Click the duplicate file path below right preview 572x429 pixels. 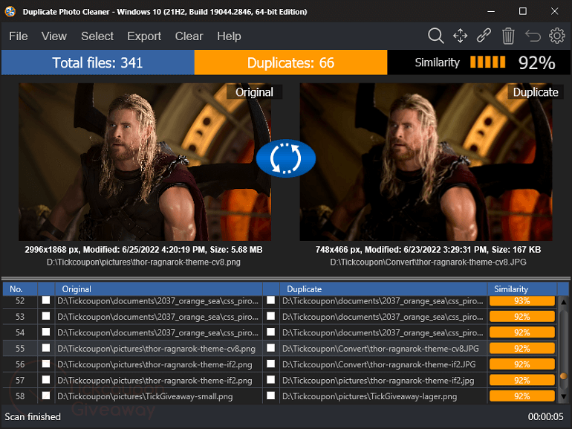pyautogui.click(x=428, y=262)
